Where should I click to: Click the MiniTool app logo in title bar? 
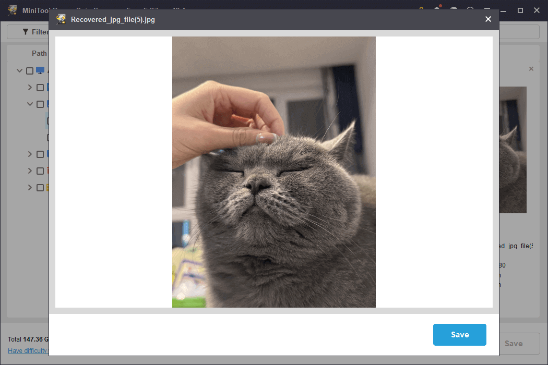pyautogui.click(x=13, y=10)
